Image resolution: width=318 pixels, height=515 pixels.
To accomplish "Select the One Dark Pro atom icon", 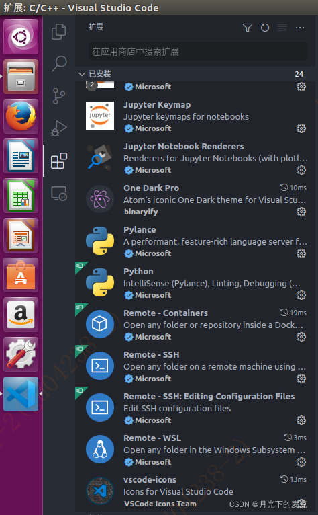I will pos(100,199).
